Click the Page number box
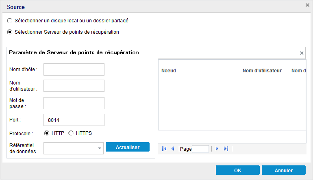The image size is (313, 180). [200, 149]
